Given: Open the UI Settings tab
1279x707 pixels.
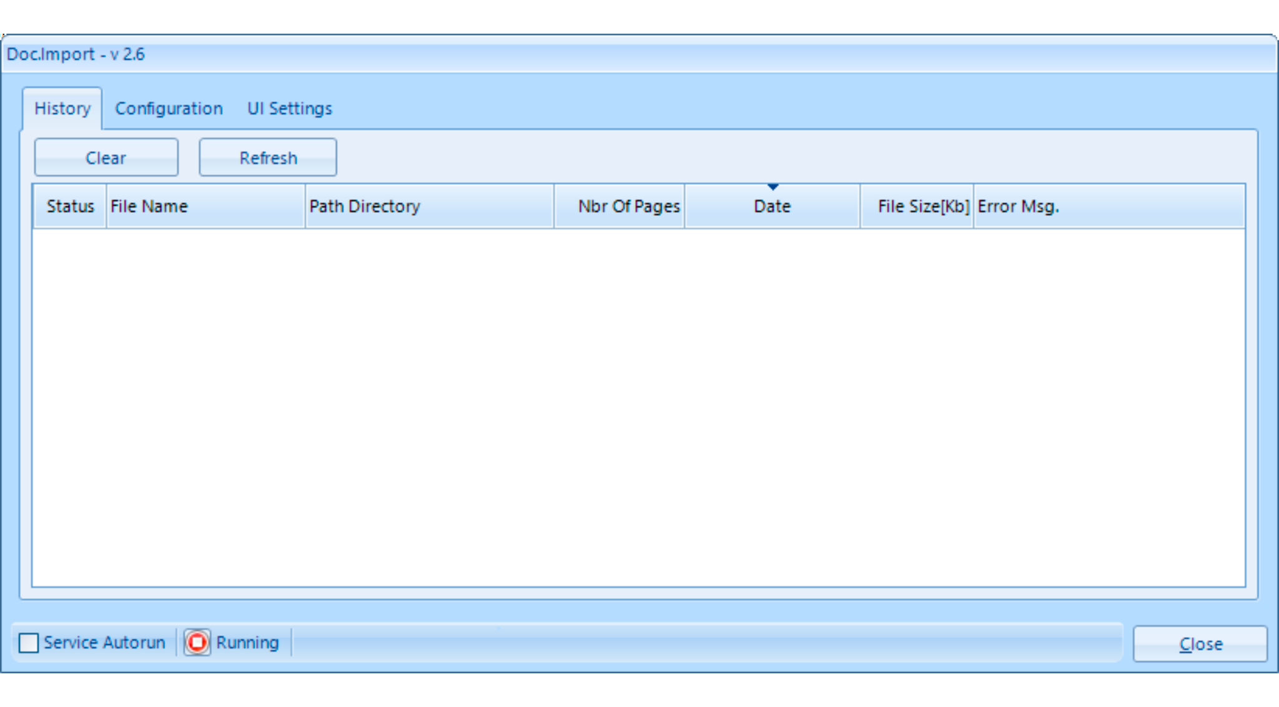Looking at the screenshot, I should 289,109.
